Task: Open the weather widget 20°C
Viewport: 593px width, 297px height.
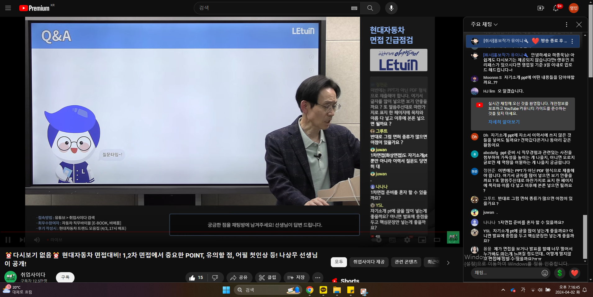Action: (x=17, y=290)
